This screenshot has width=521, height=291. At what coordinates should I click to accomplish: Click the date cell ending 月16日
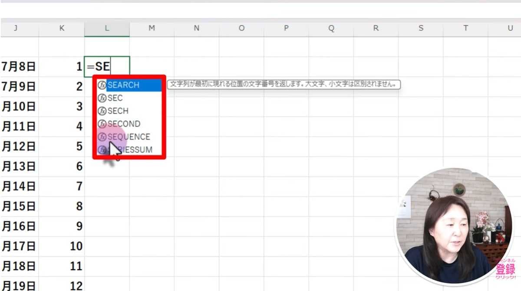point(19,226)
